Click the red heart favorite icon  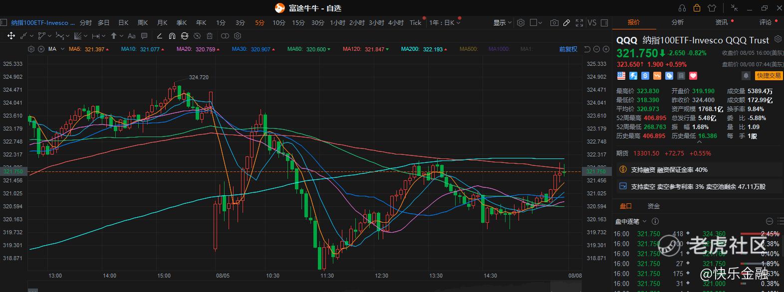693,76
